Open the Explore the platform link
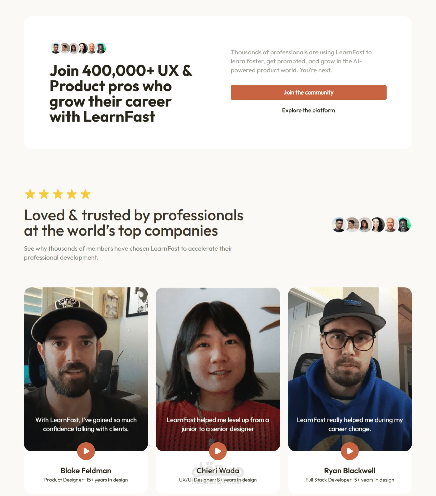The height and width of the screenshot is (496, 436). coord(309,110)
